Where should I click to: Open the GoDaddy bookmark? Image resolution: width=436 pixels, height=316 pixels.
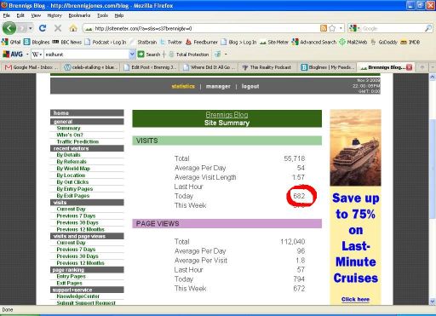(x=384, y=42)
